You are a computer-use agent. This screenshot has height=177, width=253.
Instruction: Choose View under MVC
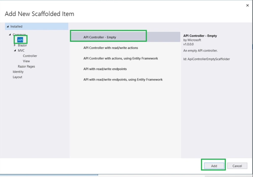point(26,61)
